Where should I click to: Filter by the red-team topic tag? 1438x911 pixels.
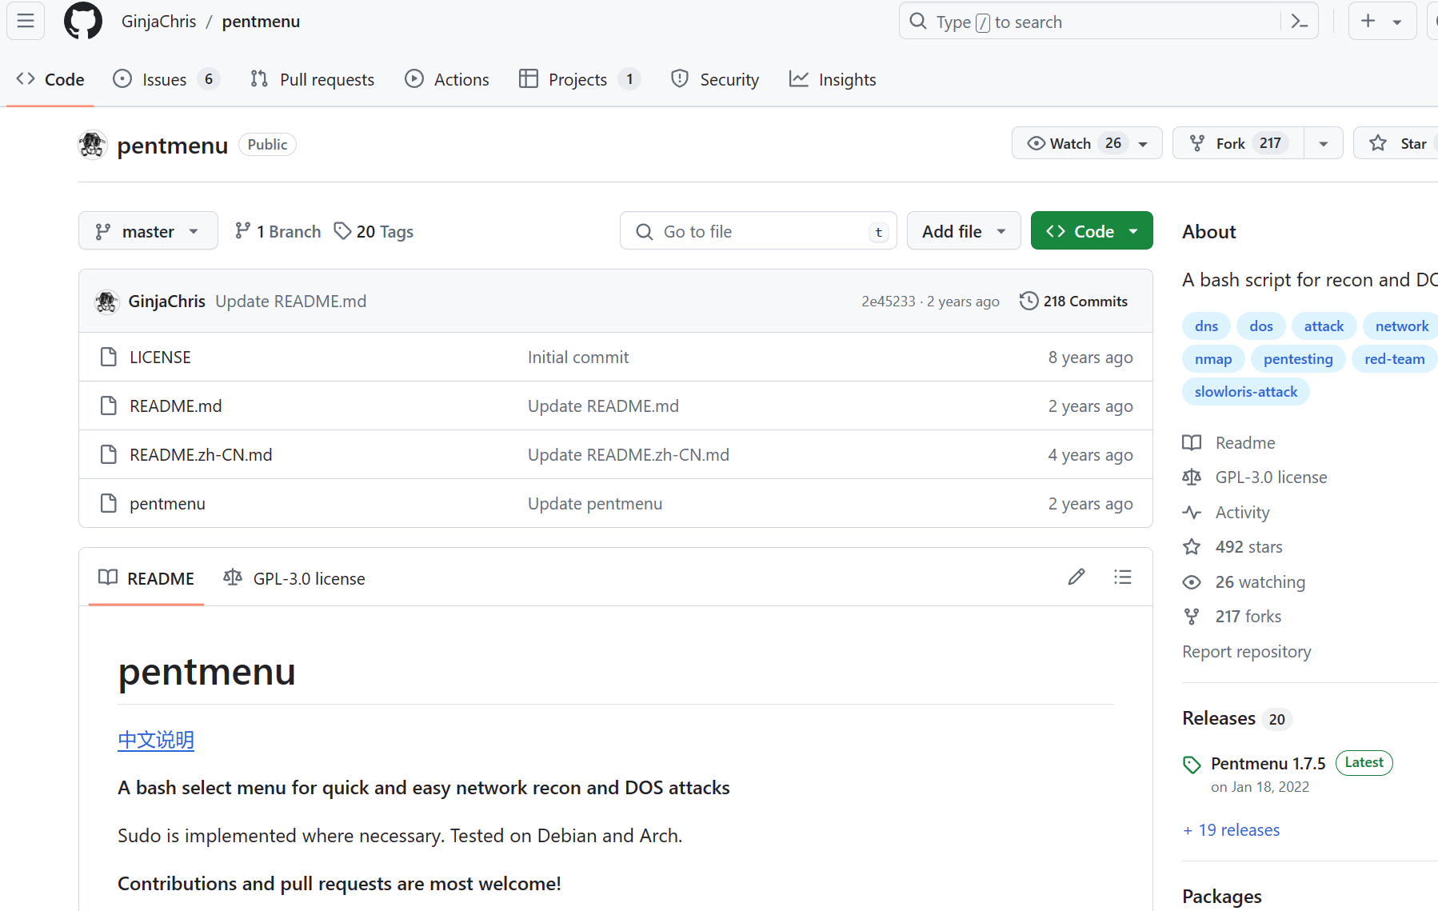[x=1395, y=359]
